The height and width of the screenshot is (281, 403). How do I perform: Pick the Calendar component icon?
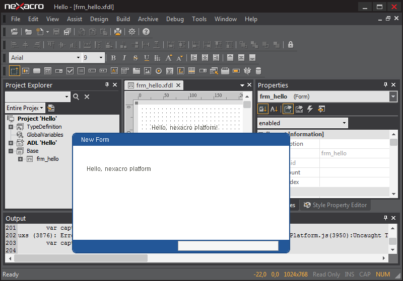[x=170, y=71]
